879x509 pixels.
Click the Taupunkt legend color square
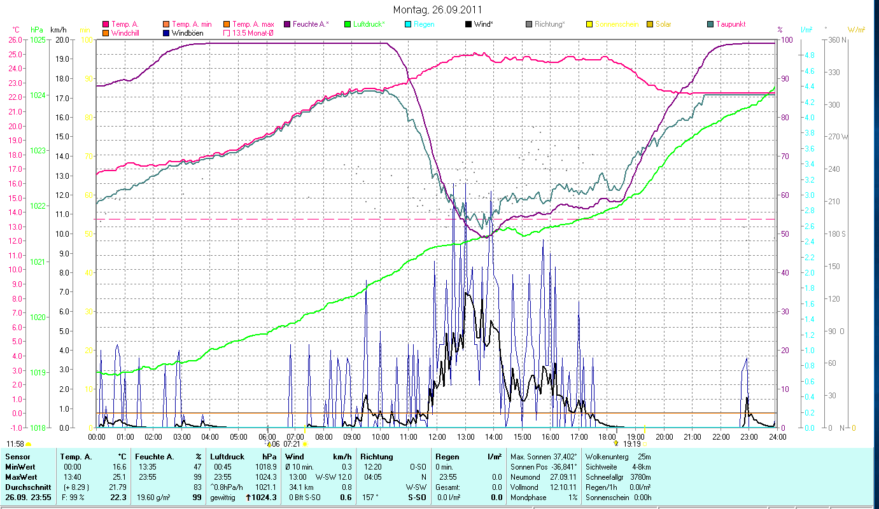tap(710, 25)
